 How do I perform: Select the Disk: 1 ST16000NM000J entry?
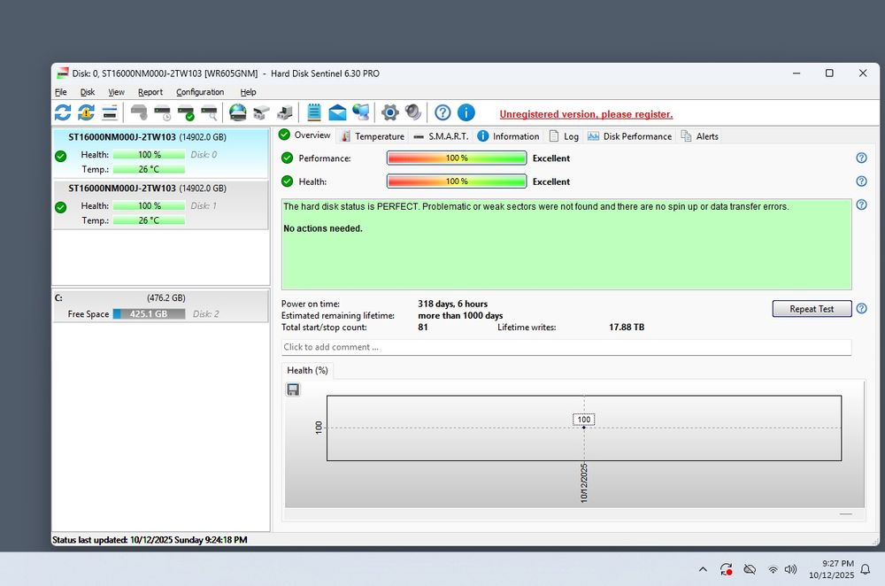pyautogui.click(x=161, y=205)
